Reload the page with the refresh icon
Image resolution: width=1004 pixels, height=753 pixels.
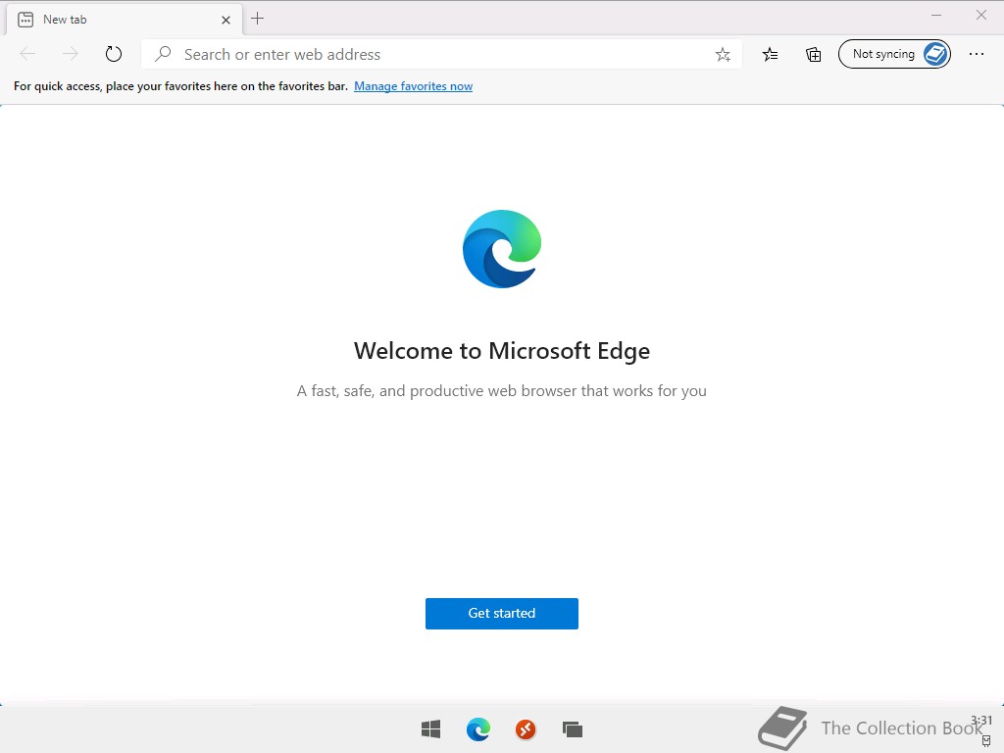(114, 54)
